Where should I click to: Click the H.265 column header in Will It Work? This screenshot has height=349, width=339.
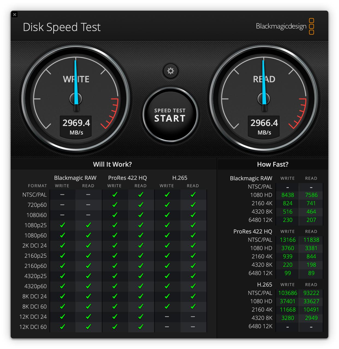tap(180, 178)
